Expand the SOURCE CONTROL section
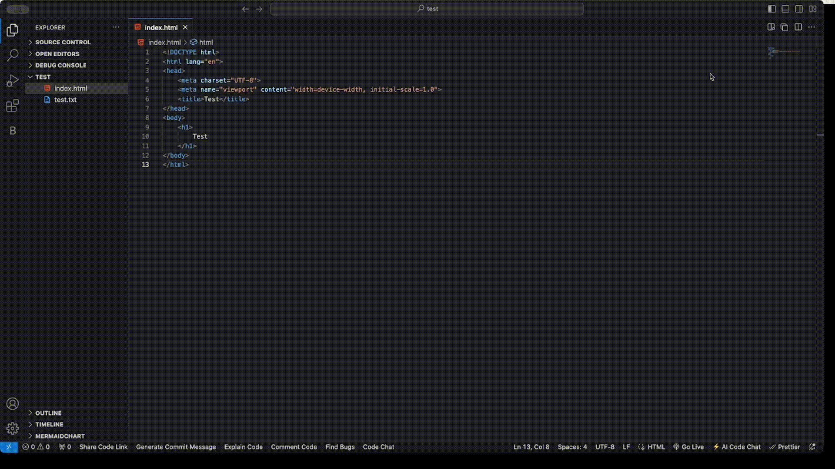 63,42
